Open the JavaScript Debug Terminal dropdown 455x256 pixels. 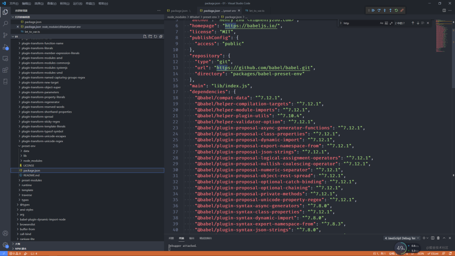click(x=418, y=238)
